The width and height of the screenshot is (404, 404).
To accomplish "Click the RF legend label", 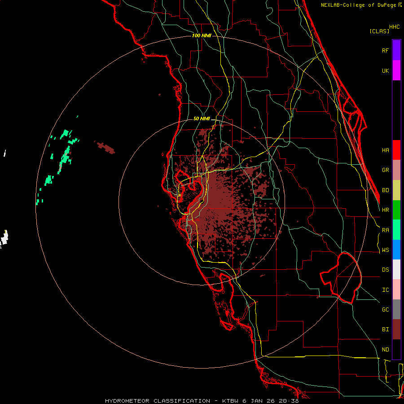I will tap(385, 50).
